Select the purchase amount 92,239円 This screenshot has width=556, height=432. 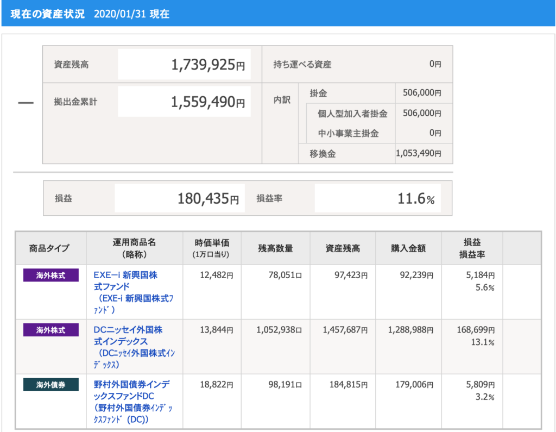416,275
